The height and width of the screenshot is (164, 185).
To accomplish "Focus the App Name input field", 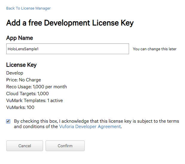I will tap(90, 49).
